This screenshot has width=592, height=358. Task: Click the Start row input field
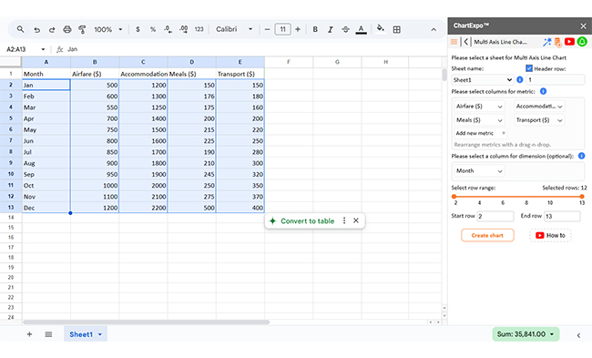(x=495, y=216)
